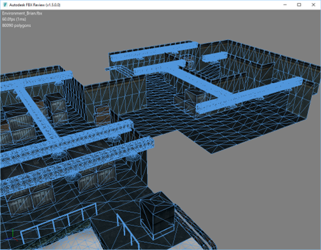Click the FBX Review app icon in title bar

pyautogui.click(x=5, y=5)
